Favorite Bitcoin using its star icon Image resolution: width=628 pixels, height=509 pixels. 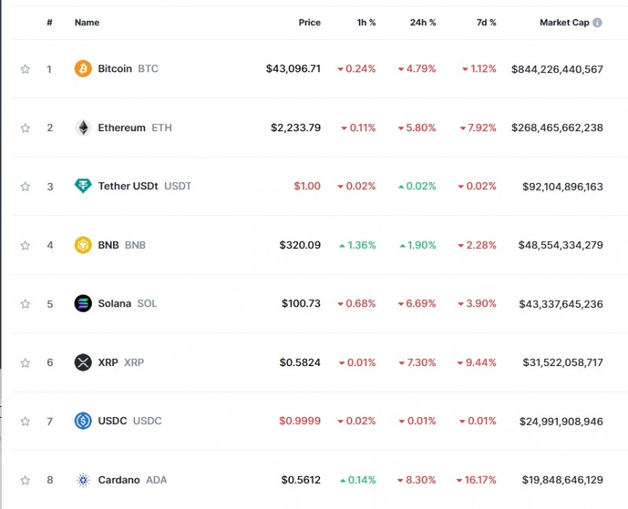pyautogui.click(x=24, y=68)
